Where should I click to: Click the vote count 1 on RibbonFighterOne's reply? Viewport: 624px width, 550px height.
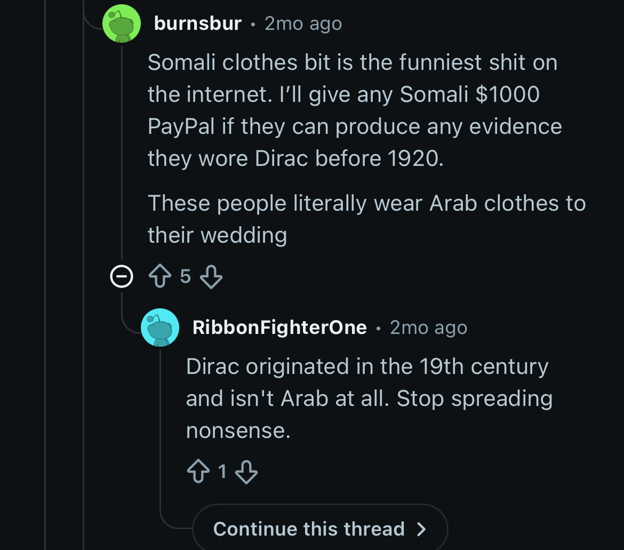pyautogui.click(x=222, y=472)
